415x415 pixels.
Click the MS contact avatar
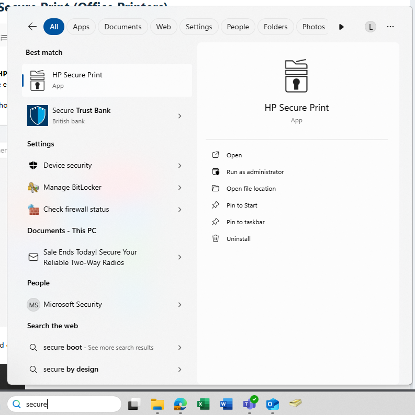[33, 305]
